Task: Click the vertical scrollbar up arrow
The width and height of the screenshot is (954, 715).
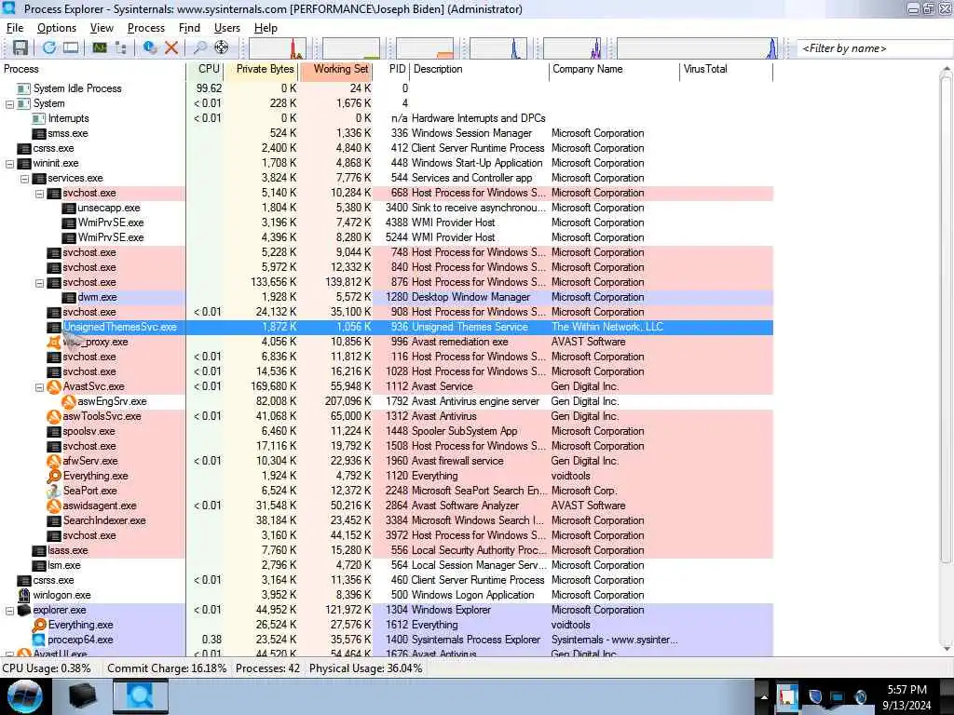Action: (x=947, y=69)
